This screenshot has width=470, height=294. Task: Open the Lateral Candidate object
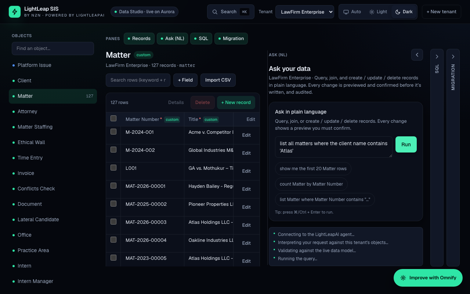tap(53, 219)
